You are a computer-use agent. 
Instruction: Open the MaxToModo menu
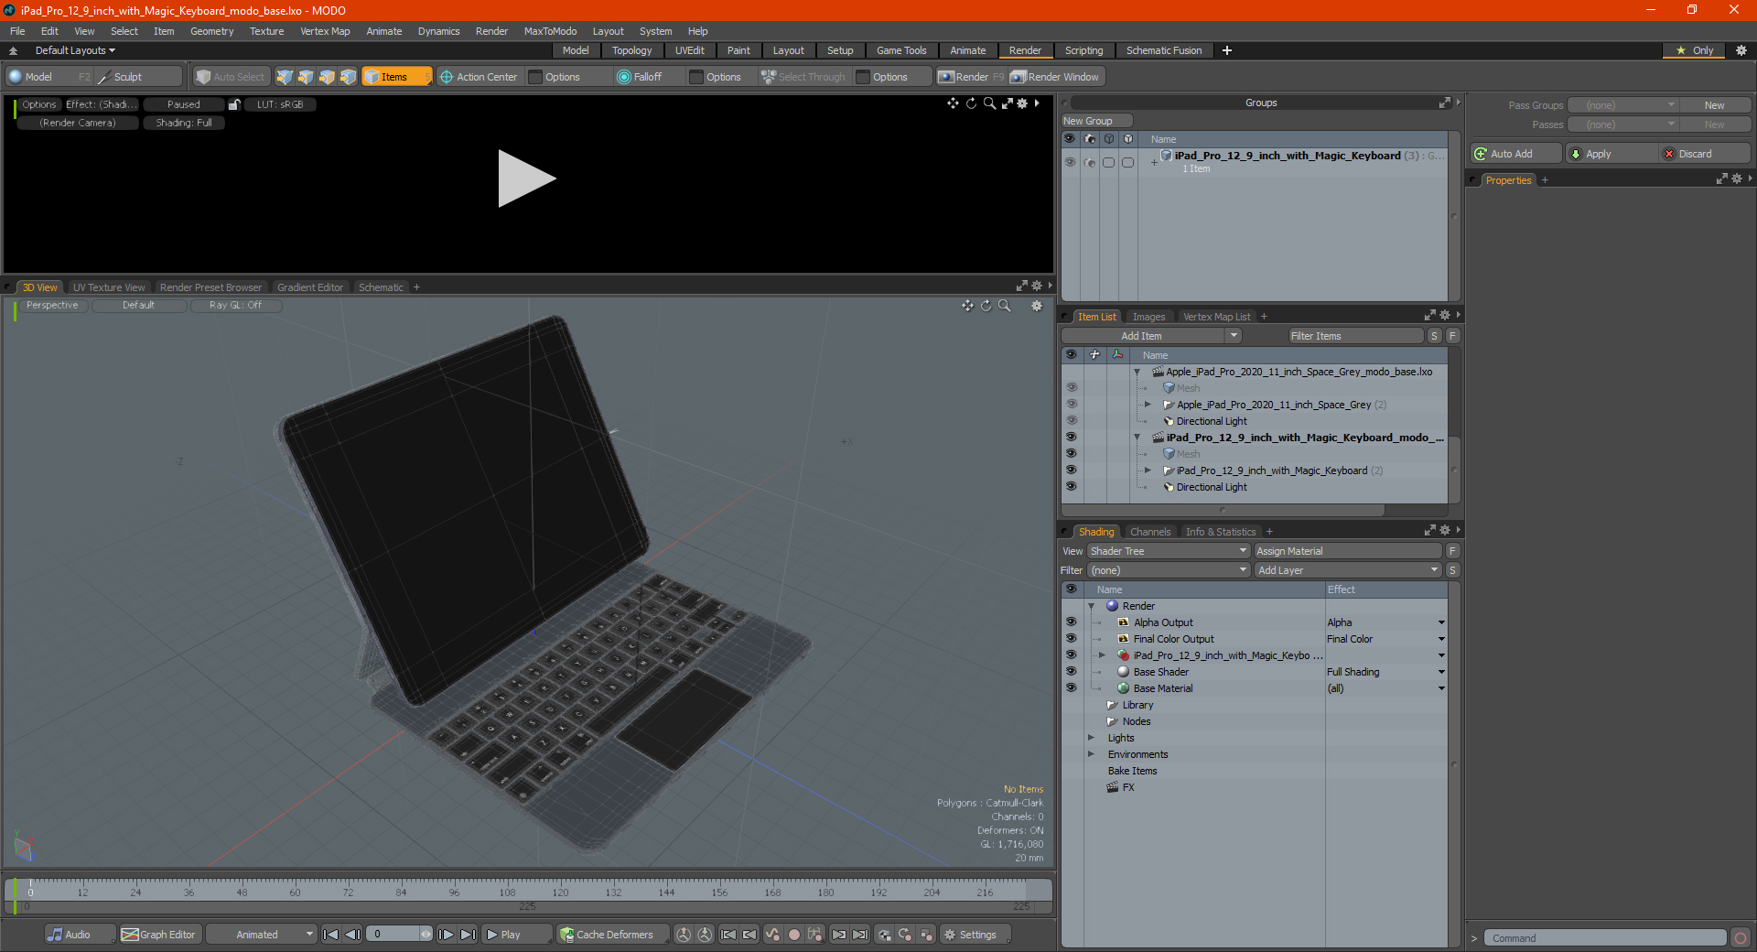click(x=550, y=31)
